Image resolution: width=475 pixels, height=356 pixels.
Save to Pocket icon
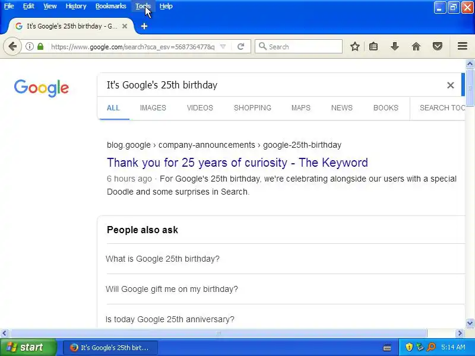[438, 46]
